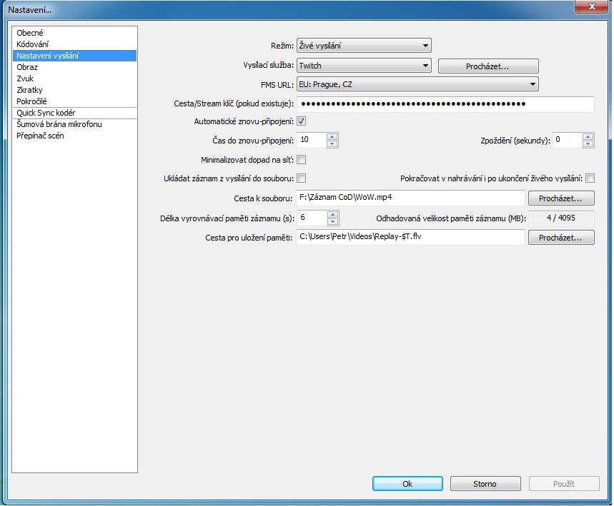This screenshot has height=506, width=614.
Task: Open the FMS URL server dropdown
Action: coord(417,84)
